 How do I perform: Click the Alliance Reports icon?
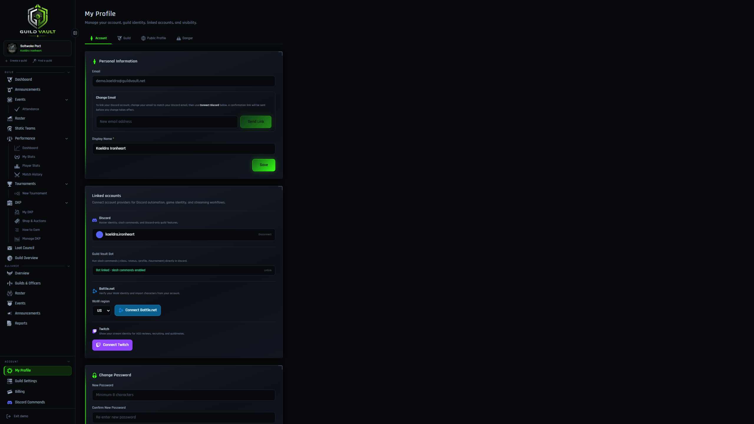10,323
